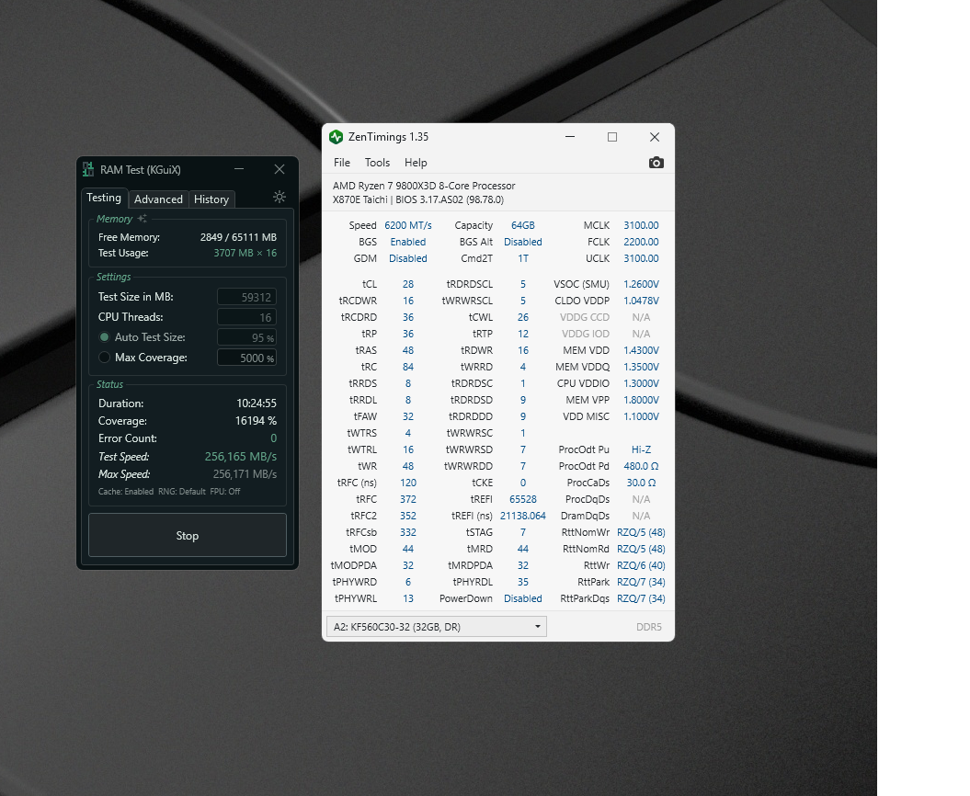
Task: Close the ZenTimings window
Action: pyautogui.click(x=655, y=137)
